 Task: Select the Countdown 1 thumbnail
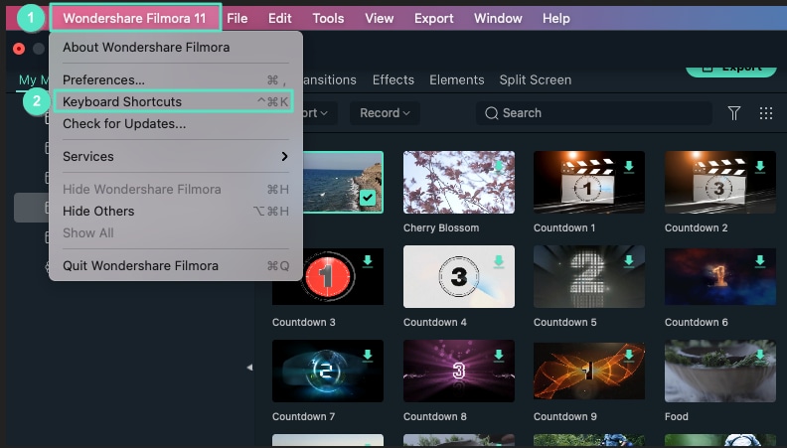(x=588, y=182)
